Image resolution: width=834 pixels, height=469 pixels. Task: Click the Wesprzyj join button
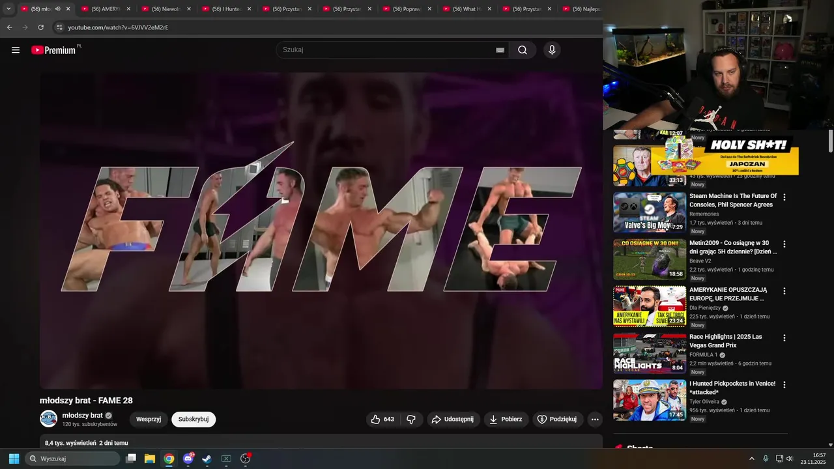149,419
